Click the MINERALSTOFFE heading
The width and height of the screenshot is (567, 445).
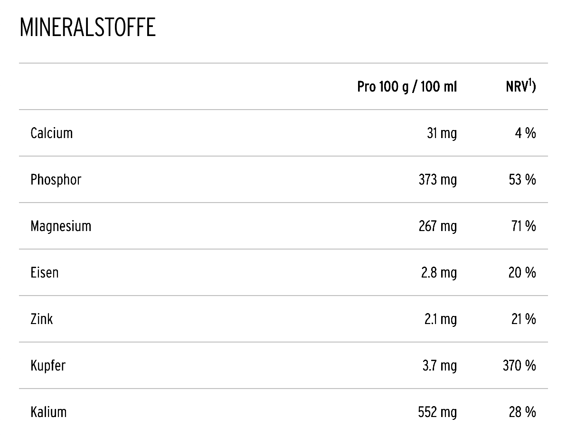[87, 28]
